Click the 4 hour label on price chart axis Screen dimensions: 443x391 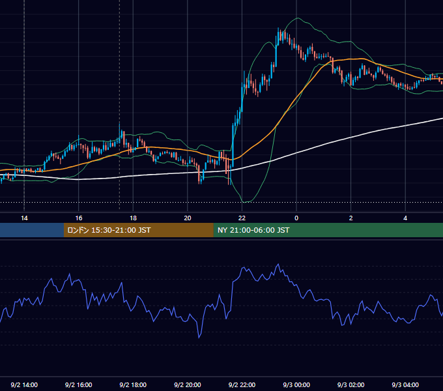tap(405, 218)
